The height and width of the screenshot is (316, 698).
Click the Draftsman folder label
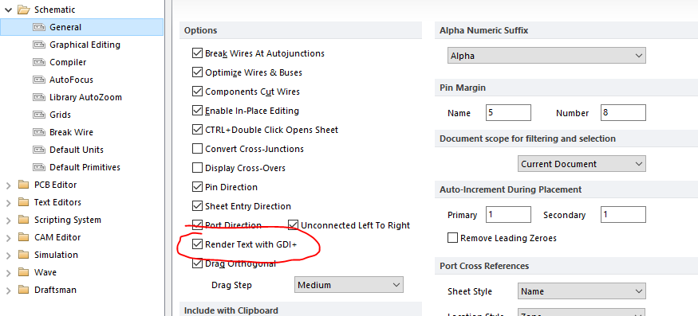coord(55,290)
